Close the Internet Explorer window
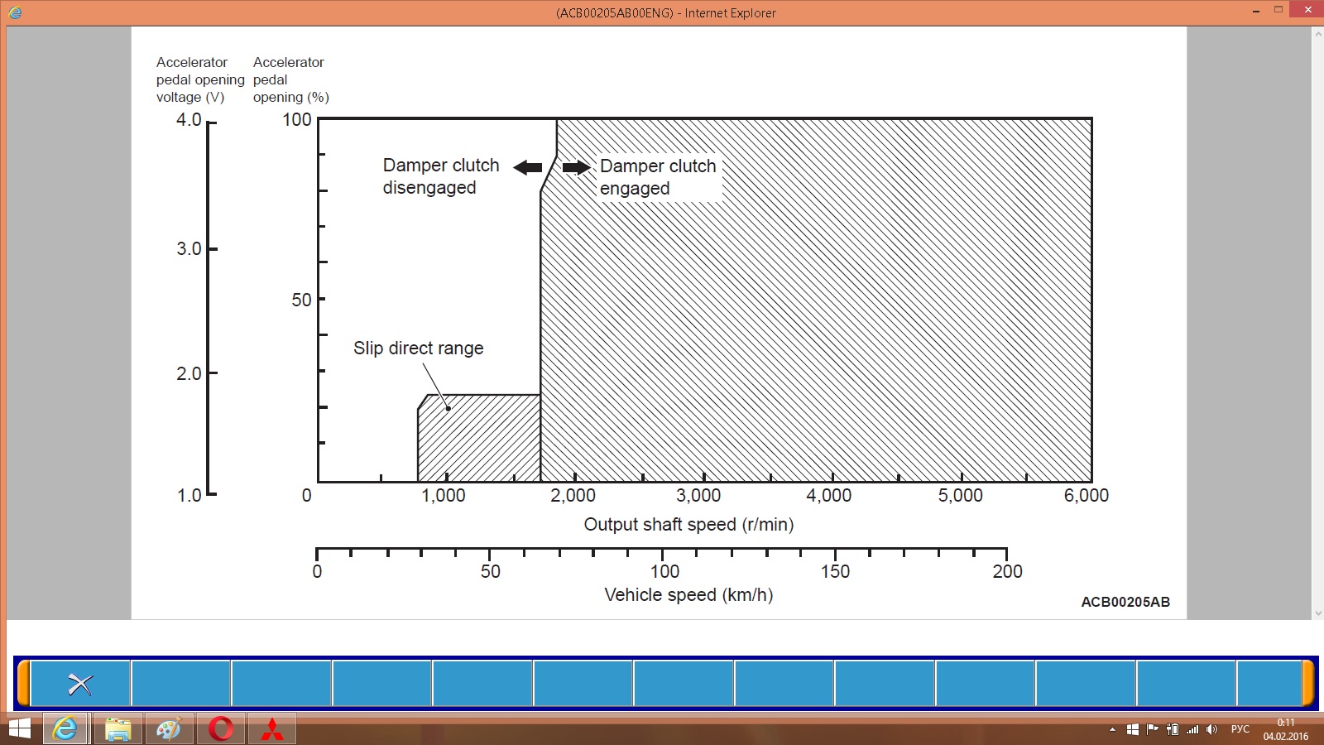 coord(1308,10)
